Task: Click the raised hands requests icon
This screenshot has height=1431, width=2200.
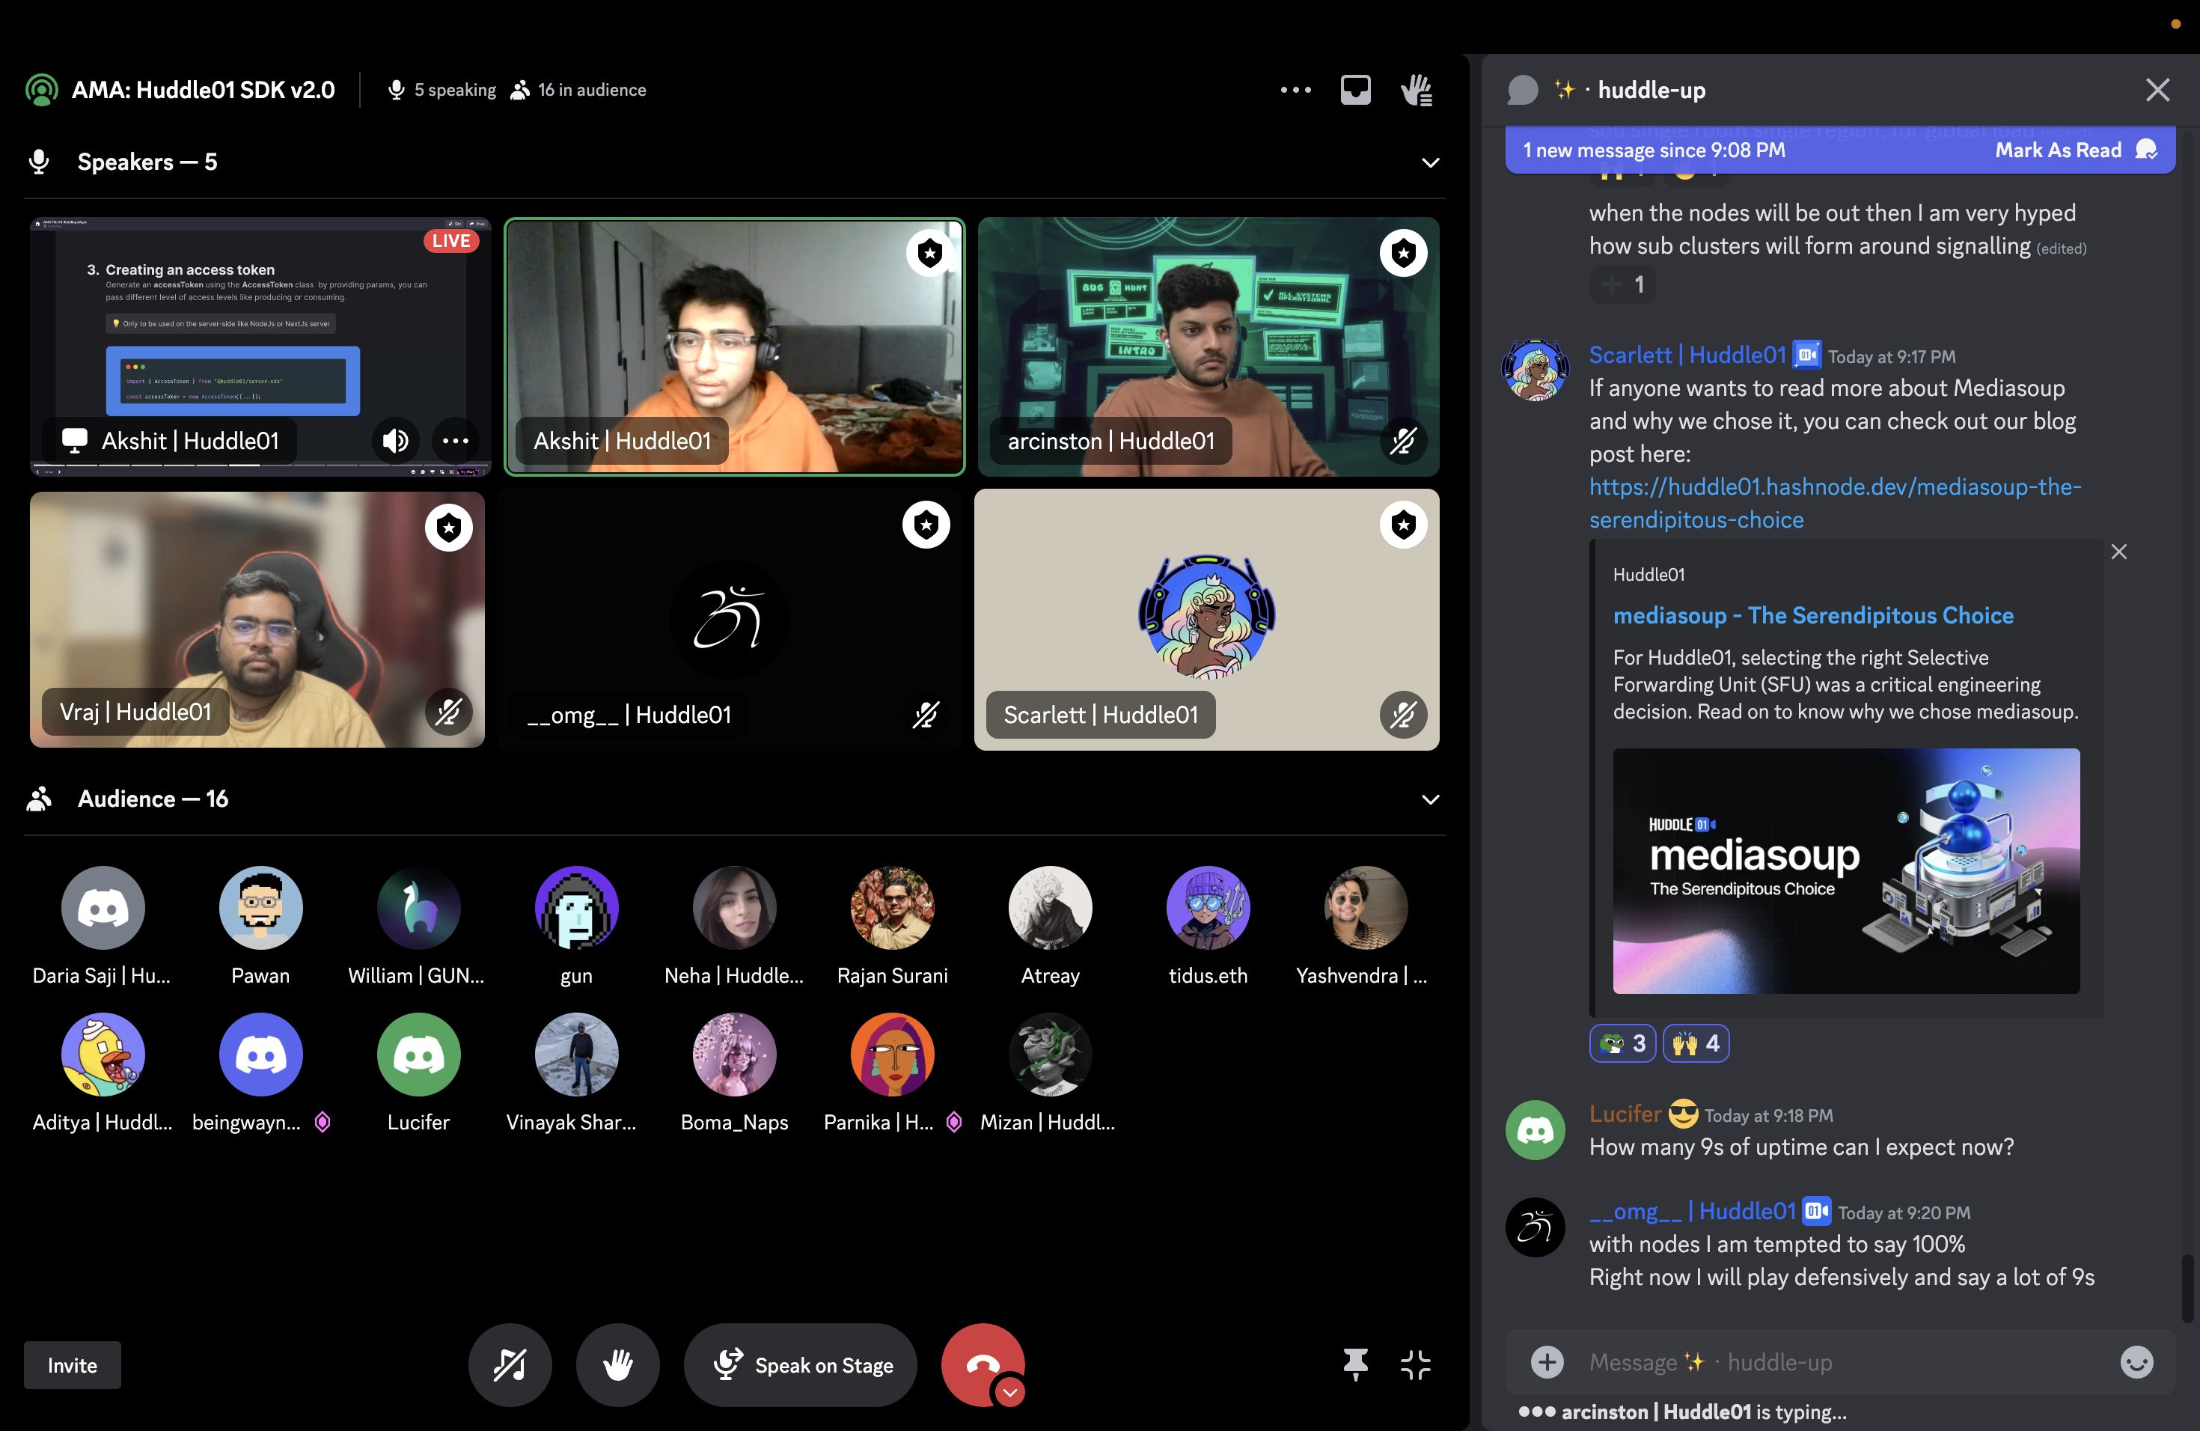Action: 1416,90
